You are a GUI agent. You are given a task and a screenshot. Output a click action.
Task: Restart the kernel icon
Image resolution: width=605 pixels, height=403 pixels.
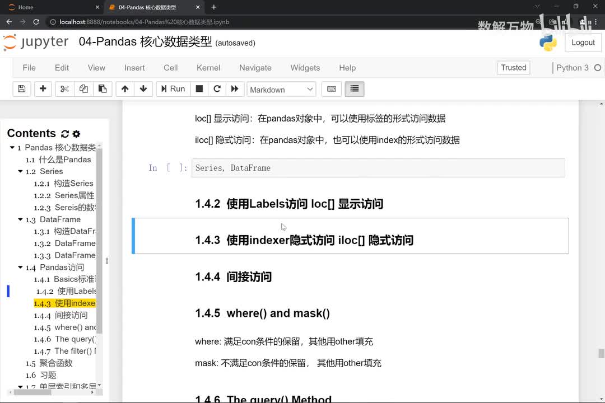[217, 89]
